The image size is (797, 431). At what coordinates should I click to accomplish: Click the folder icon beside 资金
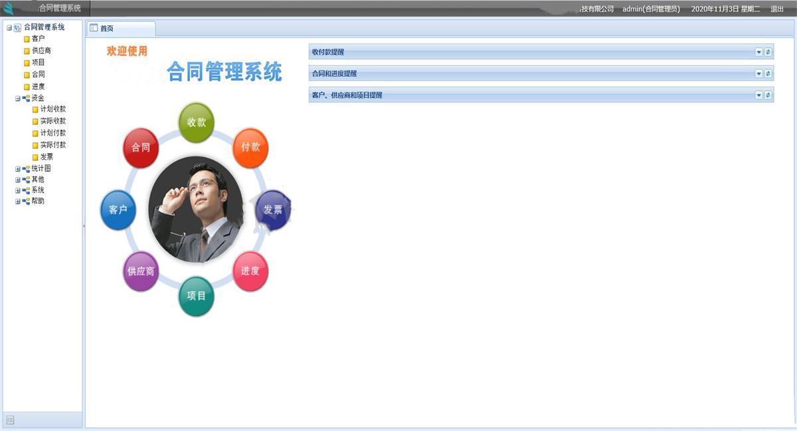pyautogui.click(x=27, y=98)
